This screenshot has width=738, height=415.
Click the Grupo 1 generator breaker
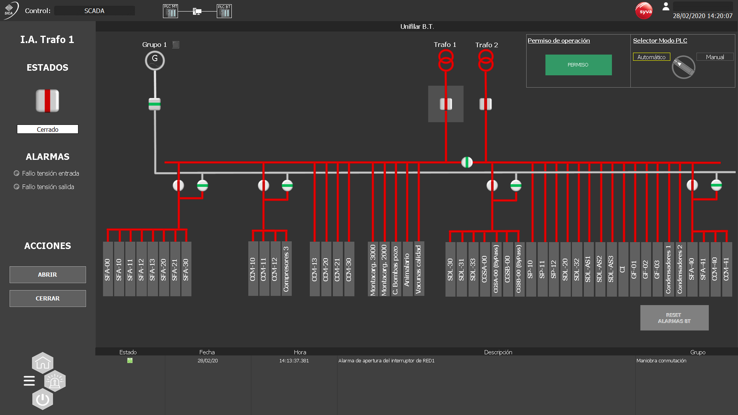point(155,104)
